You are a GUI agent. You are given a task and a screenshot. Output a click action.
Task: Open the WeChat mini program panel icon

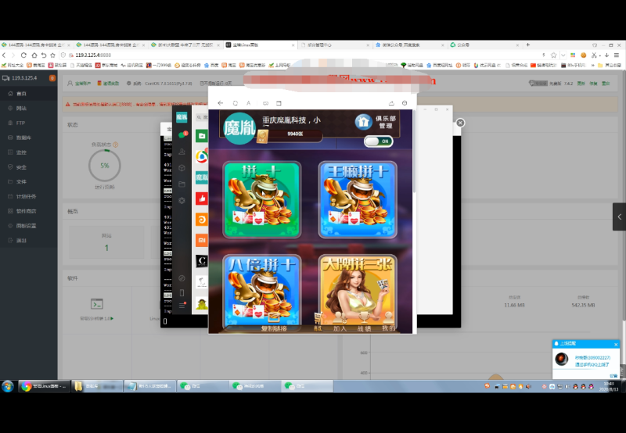182,278
